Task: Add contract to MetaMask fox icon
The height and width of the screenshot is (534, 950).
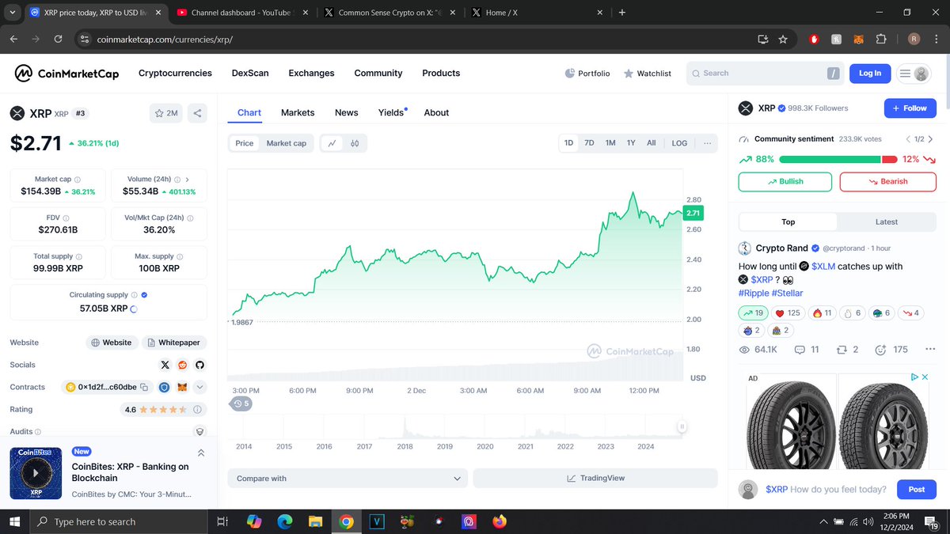Action: click(x=182, y=387)
